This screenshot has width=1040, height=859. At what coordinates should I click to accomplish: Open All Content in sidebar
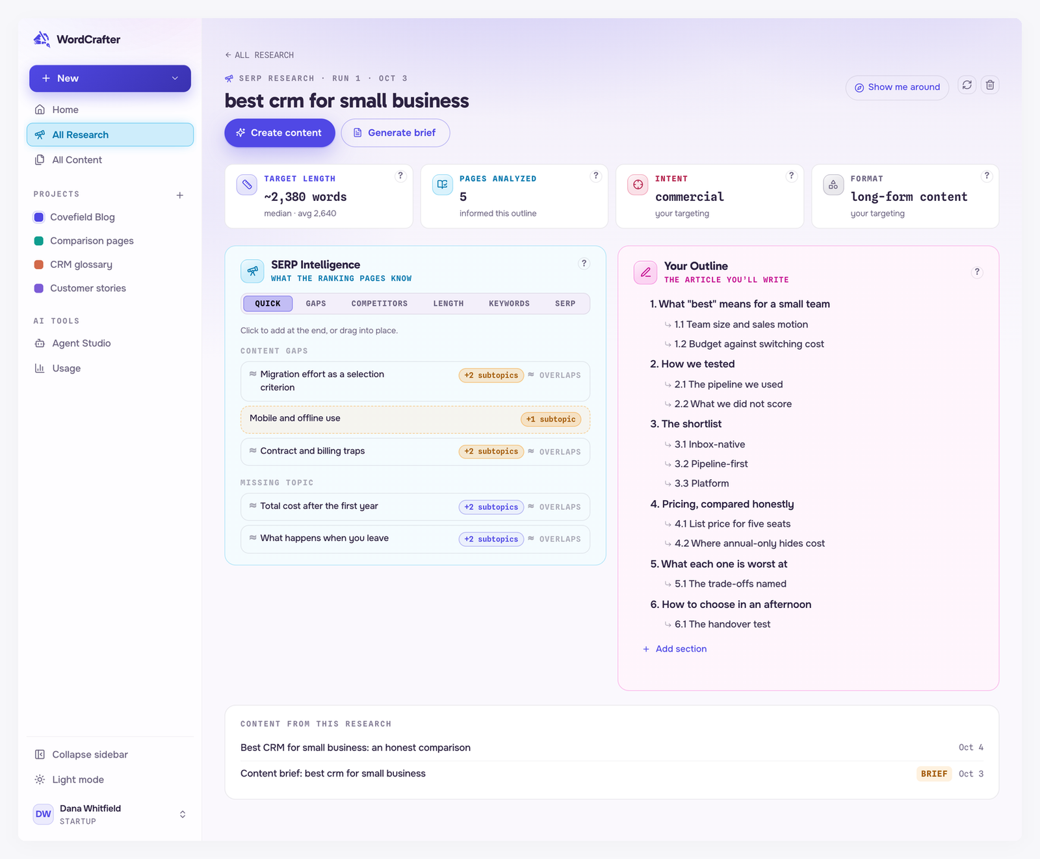[x=110, y=160]
